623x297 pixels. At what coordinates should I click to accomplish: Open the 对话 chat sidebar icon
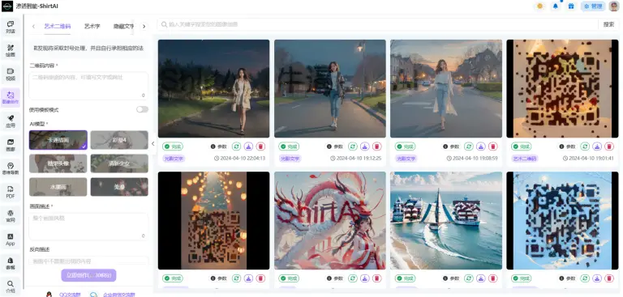(x=11, y=27)
